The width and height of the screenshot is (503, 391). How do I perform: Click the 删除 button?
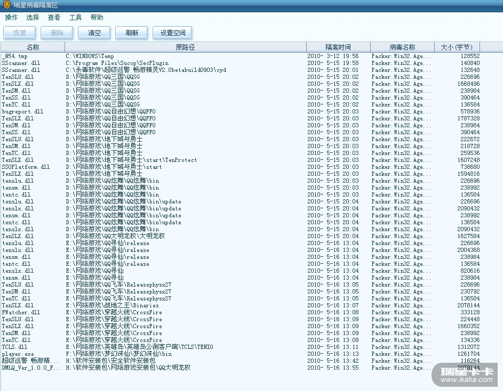pyautogui.click(x=57, y=32)
